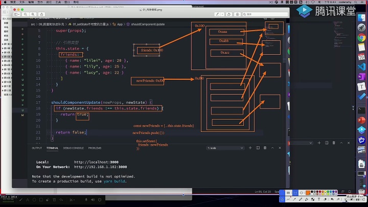The image size is (368, 207).
Task: Select the orange current color swatch
Action: click(x=308, y=193)
